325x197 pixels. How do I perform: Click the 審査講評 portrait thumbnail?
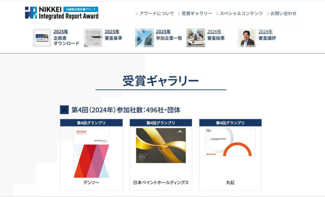(x=247, y=38)
